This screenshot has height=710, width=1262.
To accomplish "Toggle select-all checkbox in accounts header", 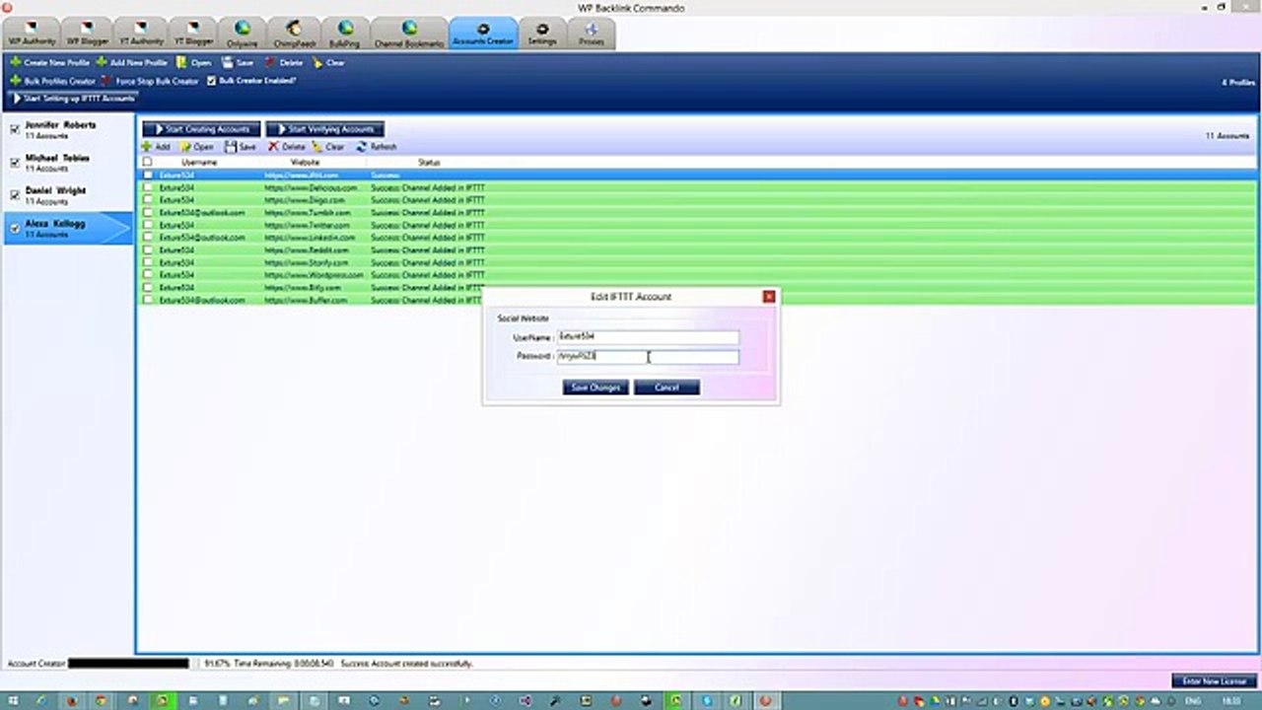I will point(148,162).
